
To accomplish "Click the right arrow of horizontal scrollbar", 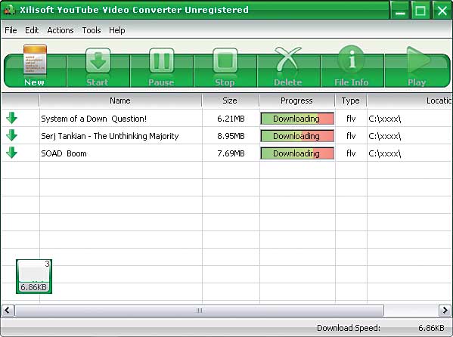I will pyautogui.click(x=445, y=311).
